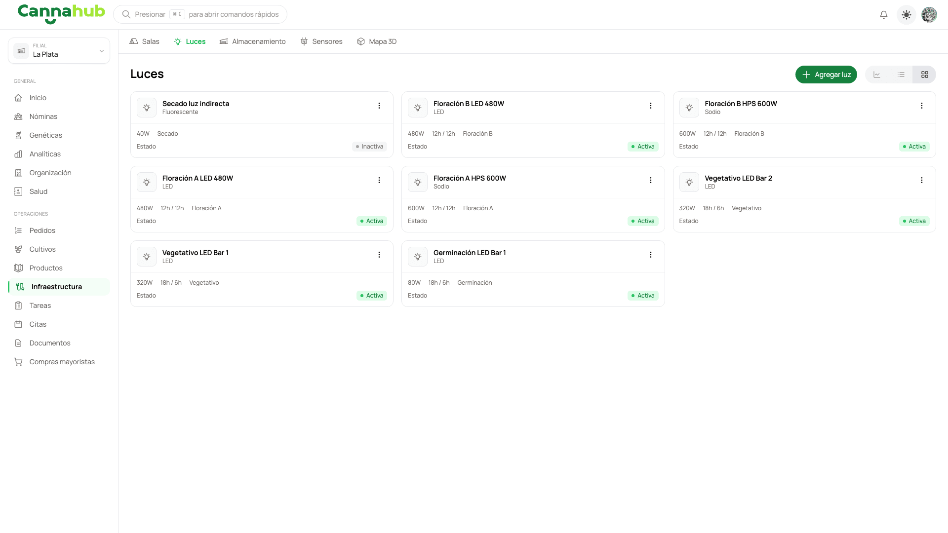Open Productos in sidebar
Image resolution: width=948 pixels, height=533 pixels.
pyautogui.click(x=59, y=268)
